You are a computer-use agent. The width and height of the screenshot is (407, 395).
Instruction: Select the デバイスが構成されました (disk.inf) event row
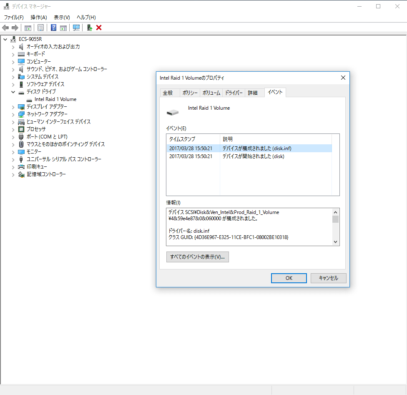[x=249, y=148]
